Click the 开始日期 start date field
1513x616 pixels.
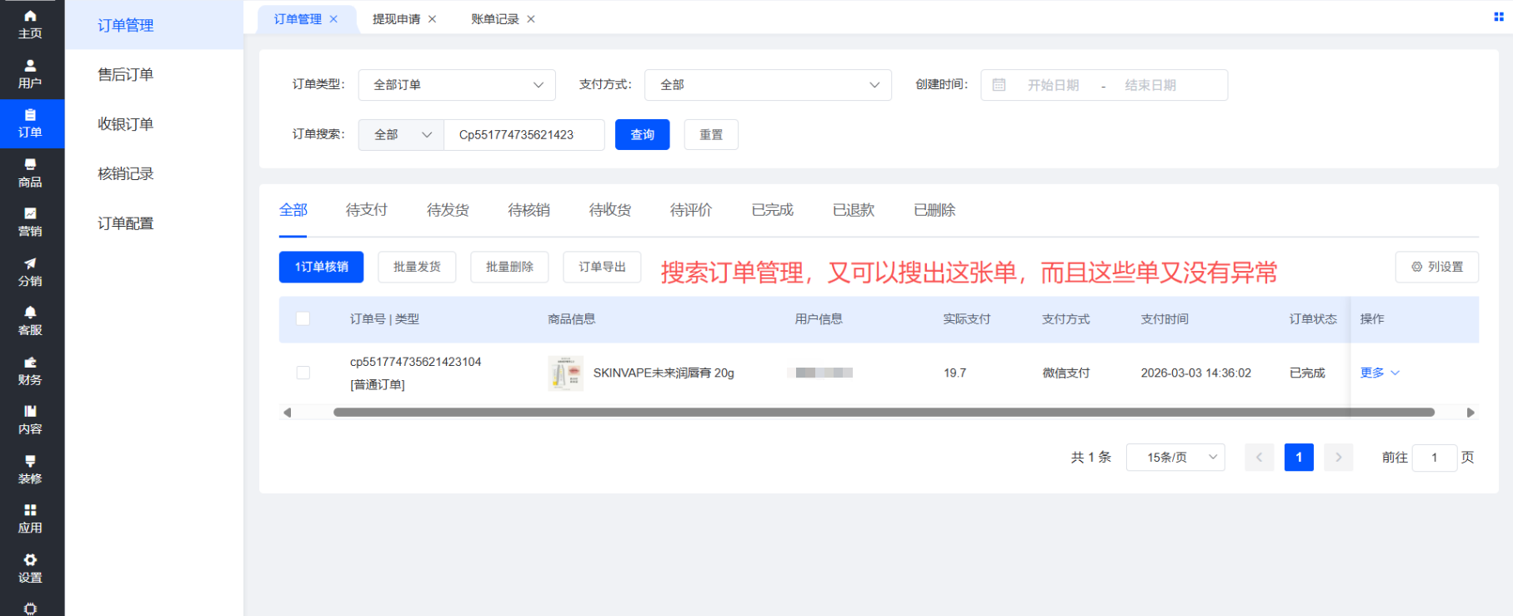(x=1053, y=85)
